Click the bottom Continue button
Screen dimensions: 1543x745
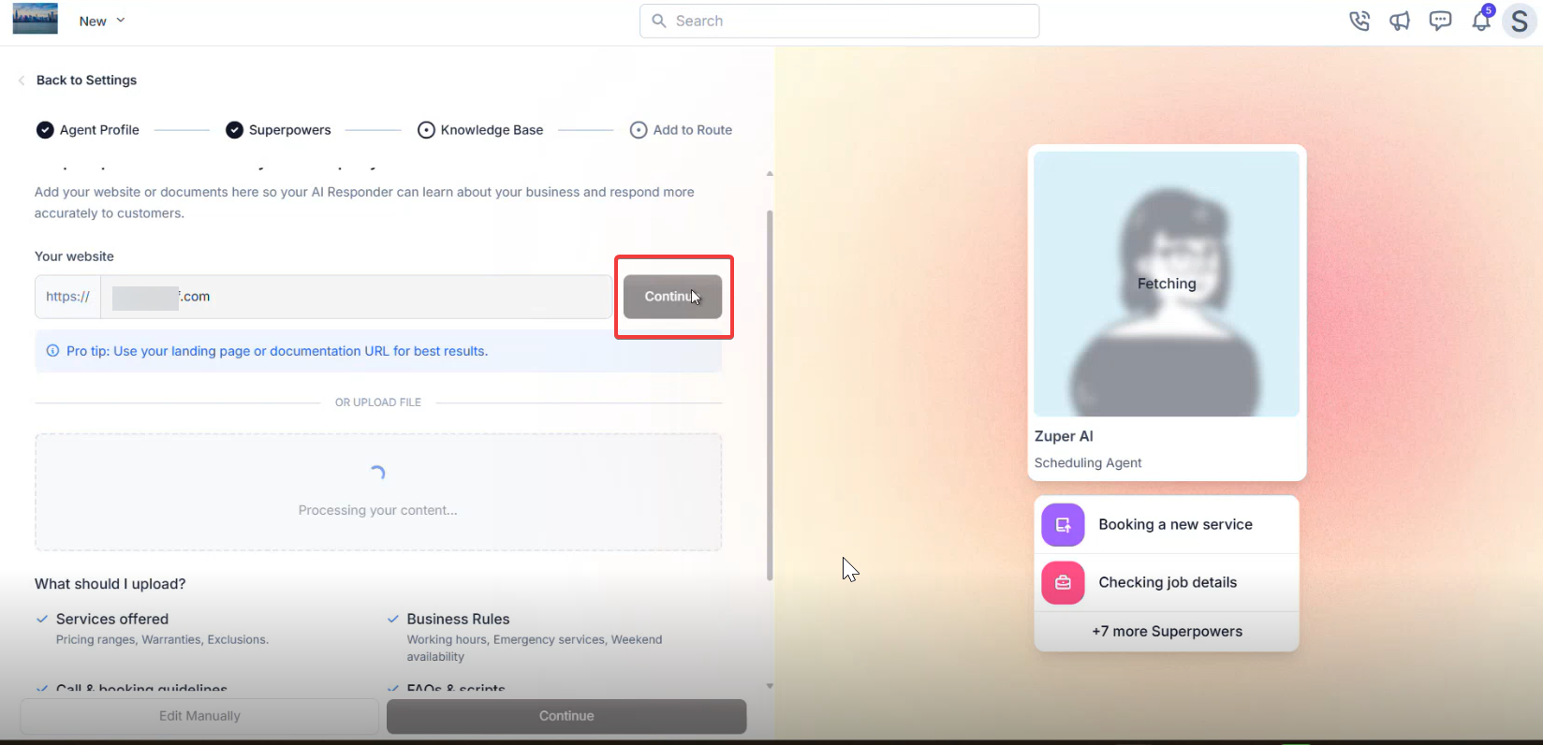tap(566, 716)
